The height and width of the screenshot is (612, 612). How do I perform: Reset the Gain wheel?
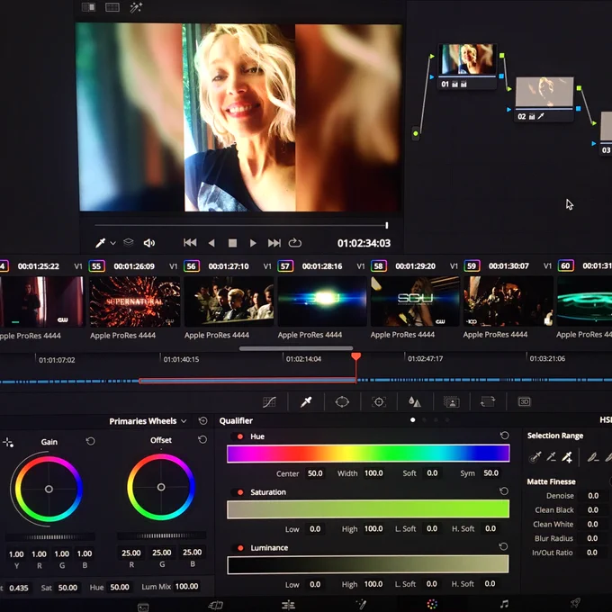(91, 441)
